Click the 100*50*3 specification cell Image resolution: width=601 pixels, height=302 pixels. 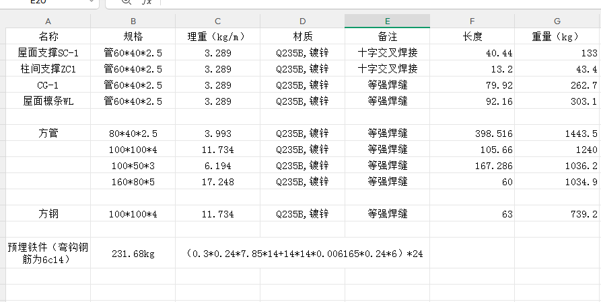(133, 165)
